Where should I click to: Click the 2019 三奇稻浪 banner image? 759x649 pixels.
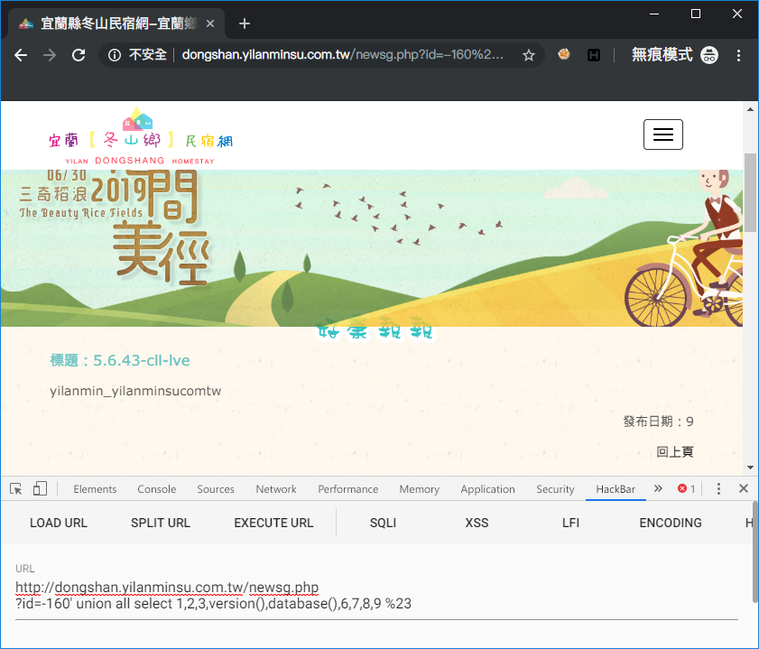click(x=371, y=248)
